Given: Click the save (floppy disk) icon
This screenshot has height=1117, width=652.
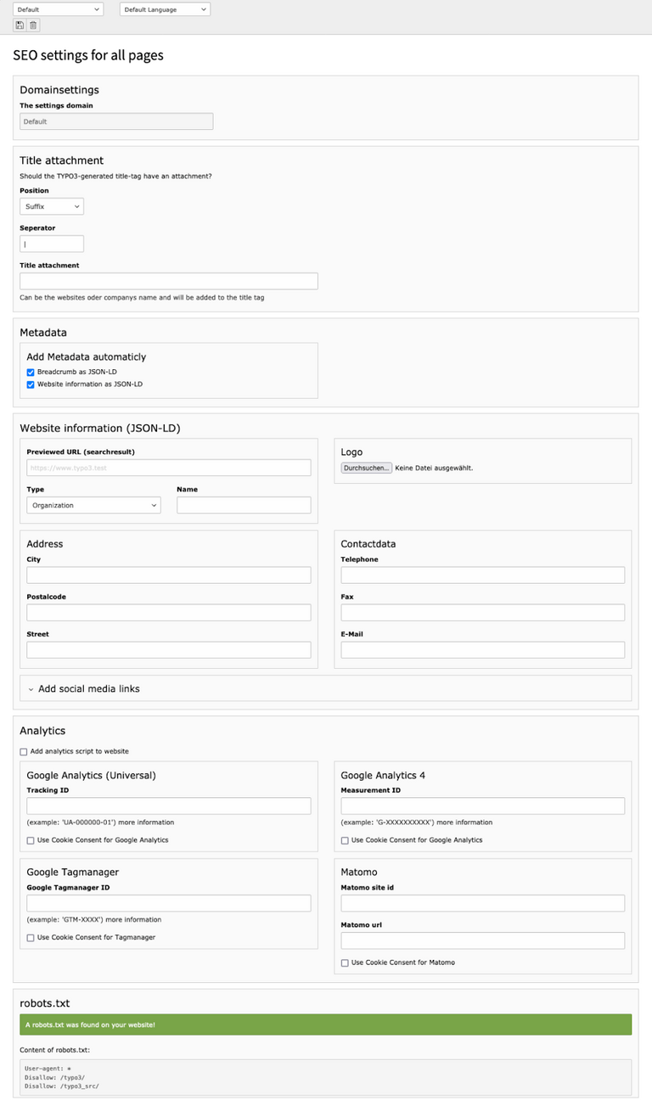Looking at the screenshot, I should 19,25.
